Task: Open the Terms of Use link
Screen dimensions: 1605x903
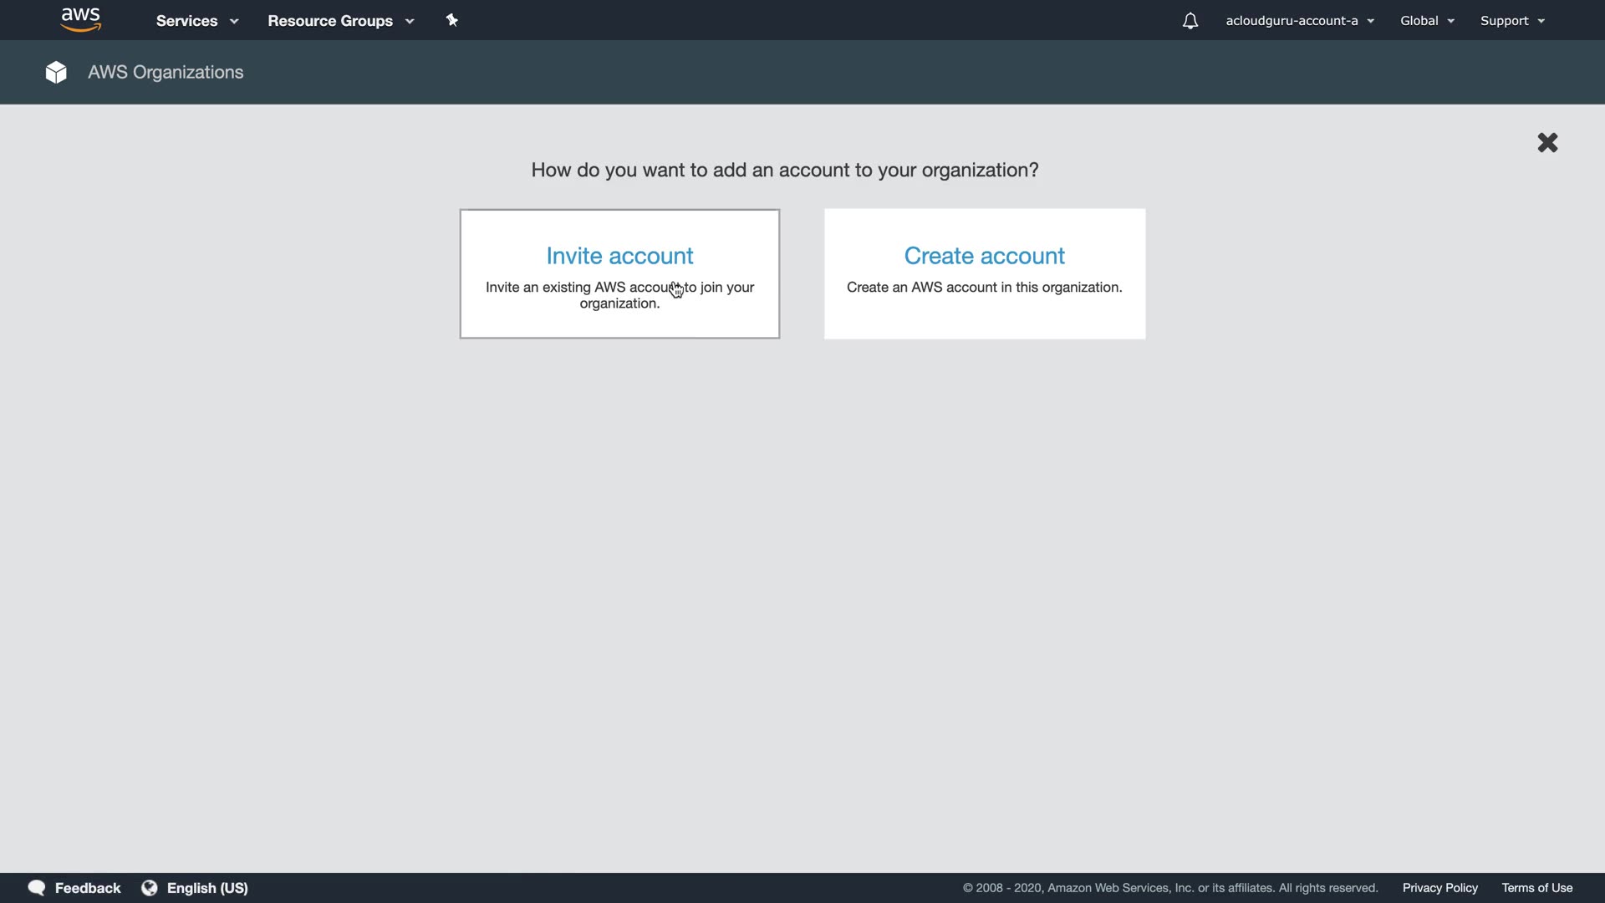Action: click(x=1536, y=888)
